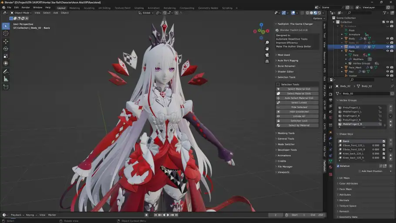This screenshot has width=396, height=223.
Task: Click the timeline play button
Action: coord(168,215)
